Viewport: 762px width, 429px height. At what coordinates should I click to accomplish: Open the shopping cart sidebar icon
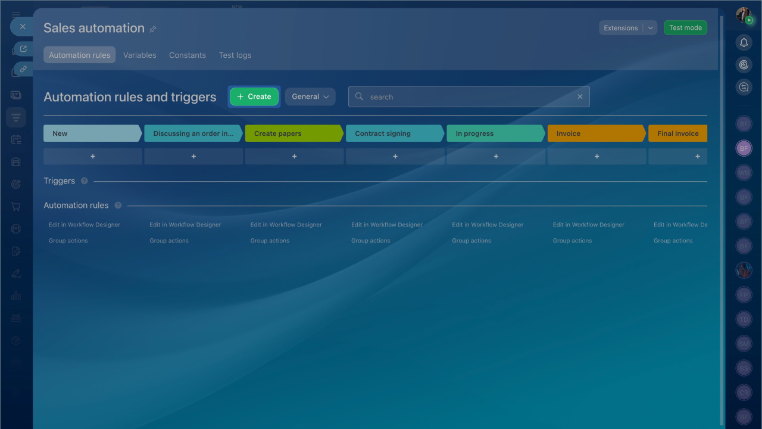coord(16,207)
